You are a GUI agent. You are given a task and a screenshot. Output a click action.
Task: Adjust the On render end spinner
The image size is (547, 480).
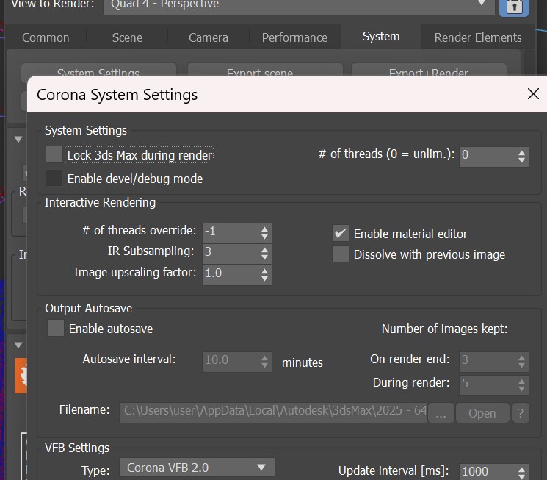pos(521,362)
